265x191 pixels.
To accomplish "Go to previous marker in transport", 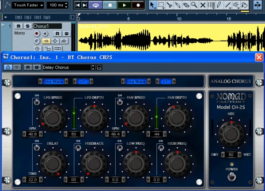I will coord(78,5).
